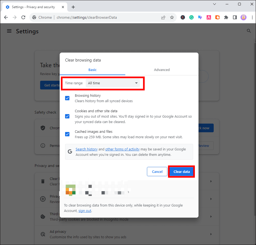This screenshot has height=245, width=256.
Task: Click the share page icon in address bar
Action: [163, 17]
